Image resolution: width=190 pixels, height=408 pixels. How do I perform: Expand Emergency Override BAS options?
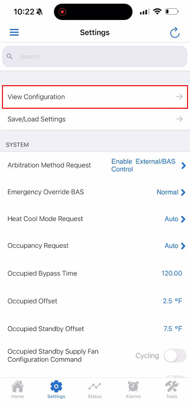171,192
